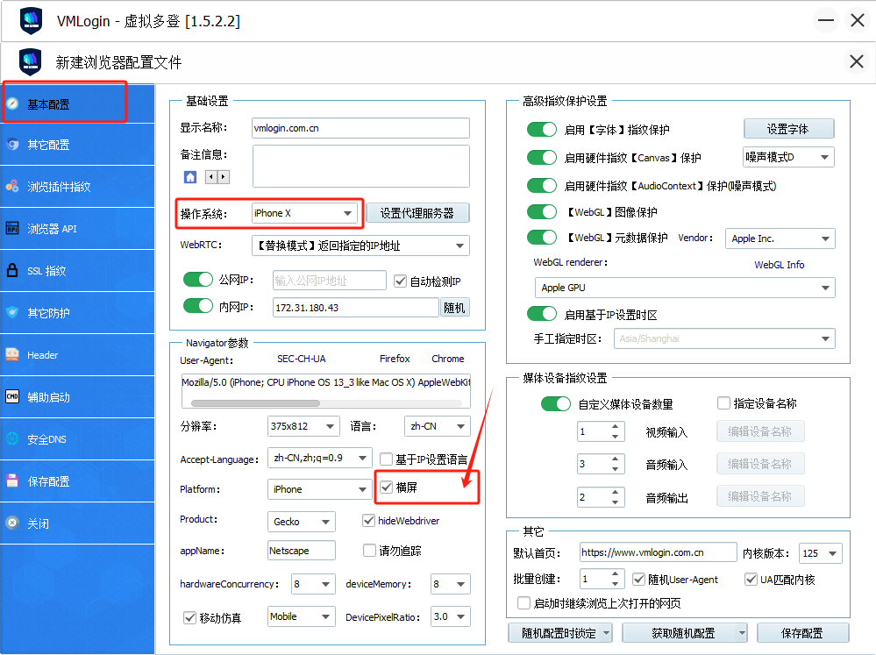
Task: Click the API icon beside 浏览器 API
Action: pyautogui.click(x=12, y=228)
